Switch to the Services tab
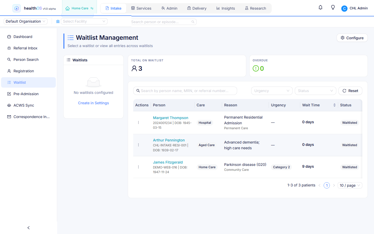The width and height of the screenshot is (374, 234). (x=141, y=8)
